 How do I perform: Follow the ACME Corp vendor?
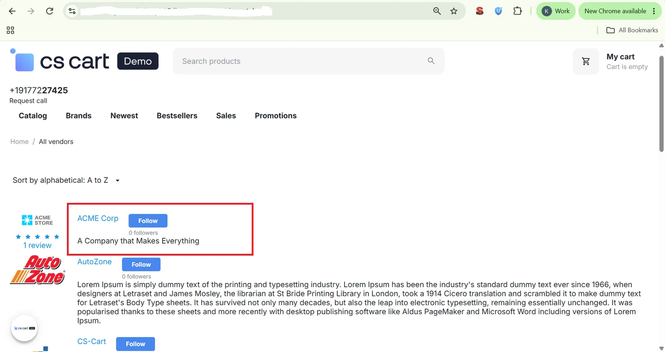pos(148,221)
